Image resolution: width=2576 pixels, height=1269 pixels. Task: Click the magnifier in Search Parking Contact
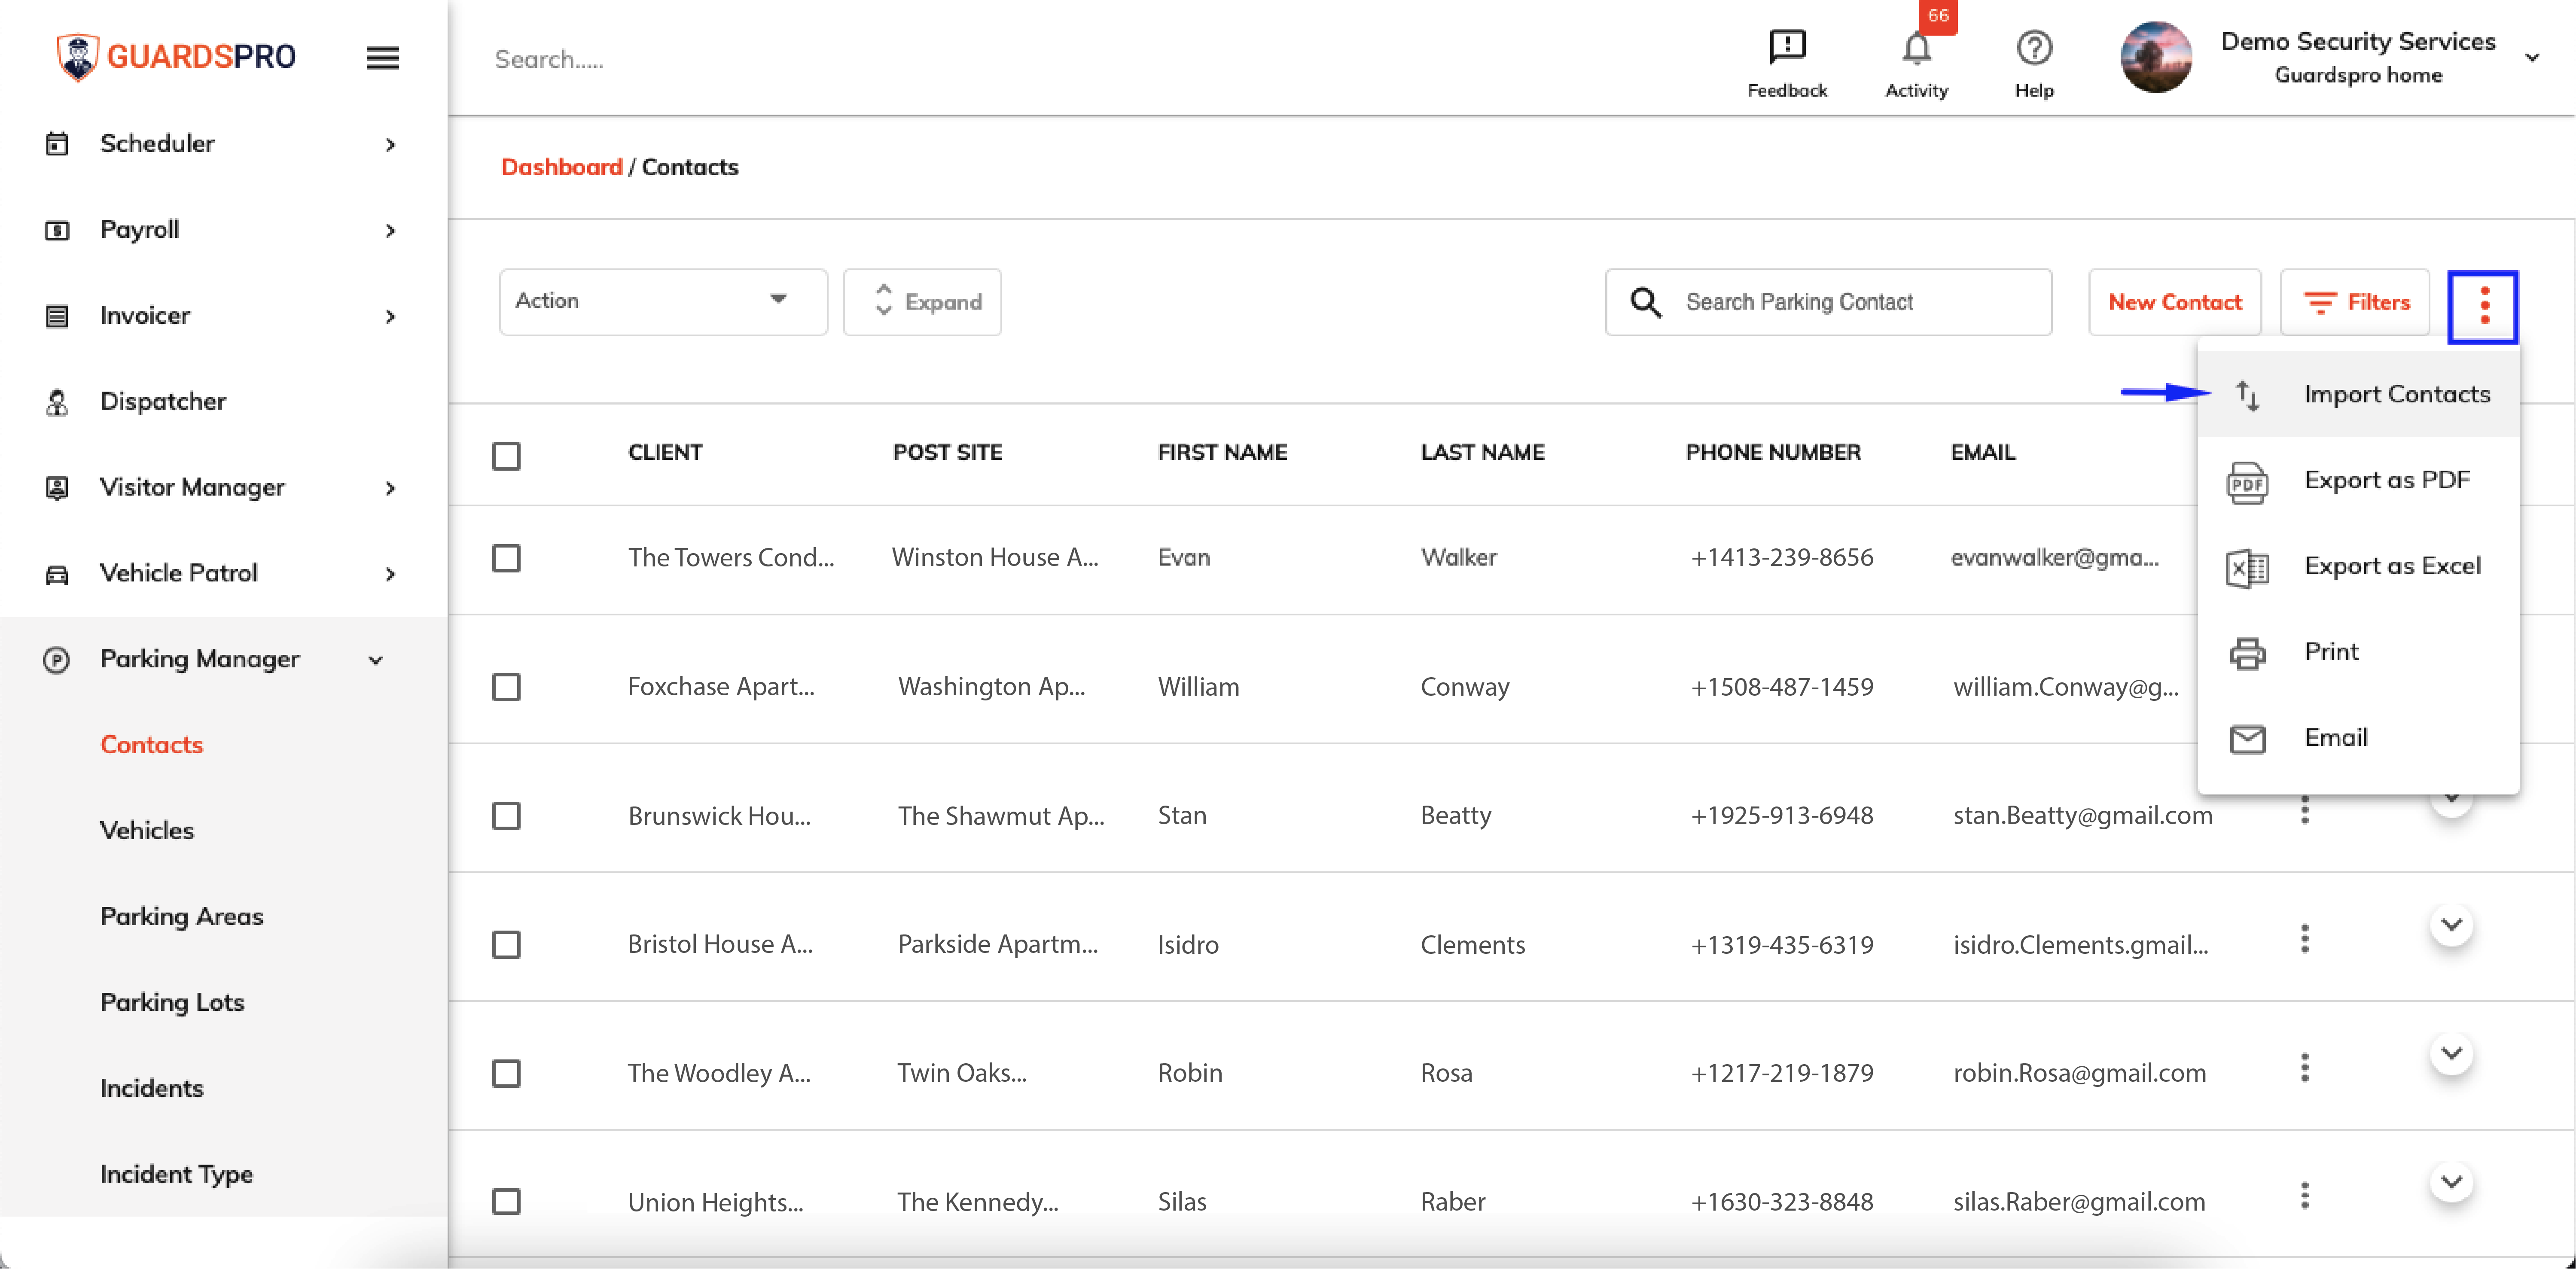tap(1645, 302)
